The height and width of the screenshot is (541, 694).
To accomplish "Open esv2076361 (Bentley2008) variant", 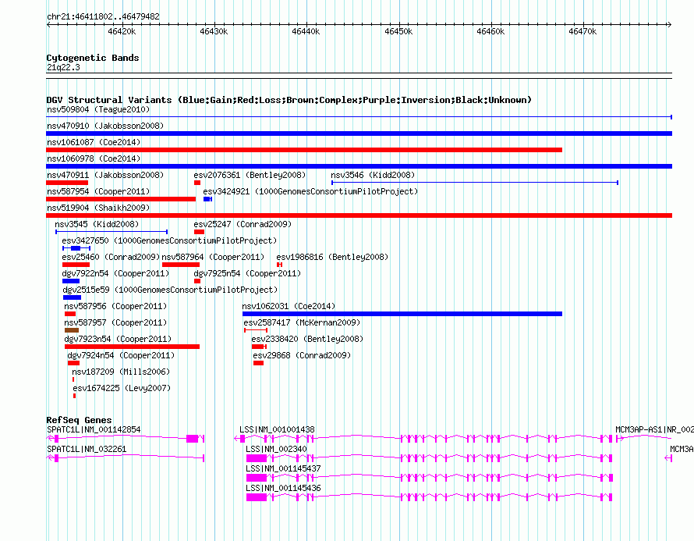I will coord(250,175).
